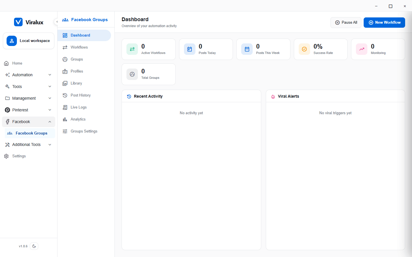Click the Home house icon
The height and width of the screenshot is (257, 412).
coord(6,63)
